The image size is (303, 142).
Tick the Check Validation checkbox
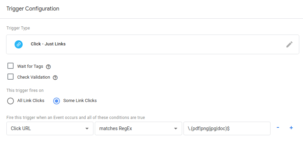10,77
